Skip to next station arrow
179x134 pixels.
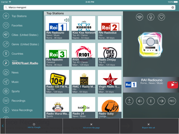click(x=161, y=101)
